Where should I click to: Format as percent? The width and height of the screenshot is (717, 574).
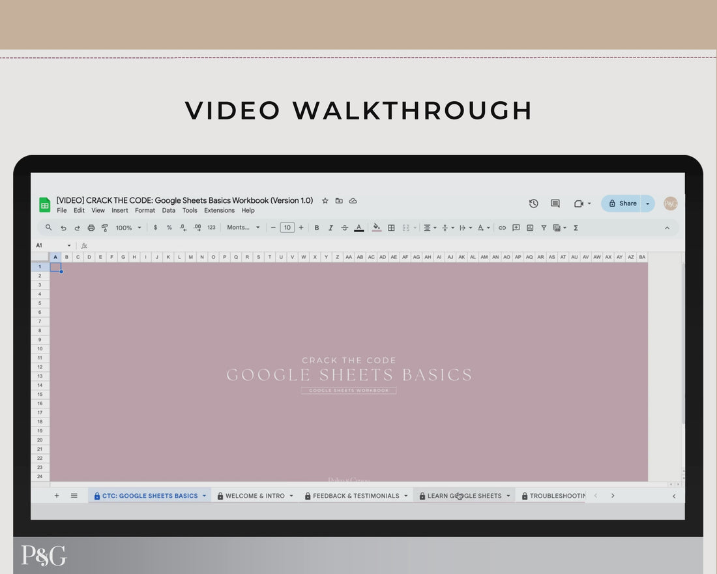coord(169,228)
